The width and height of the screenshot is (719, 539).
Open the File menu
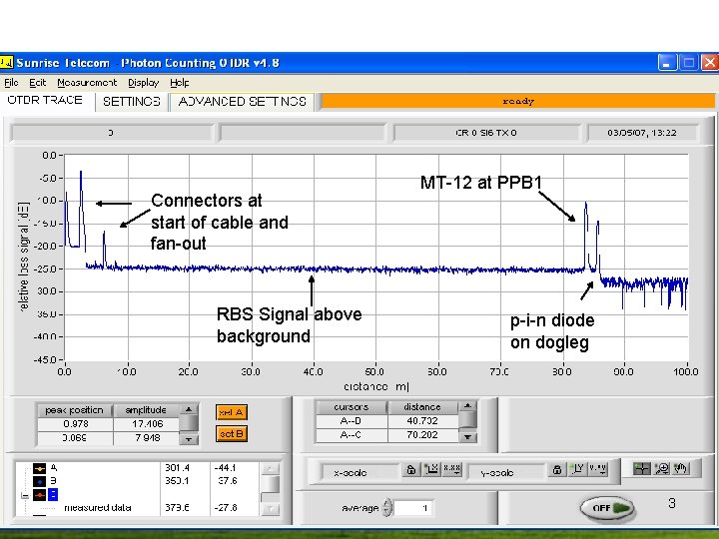point(11,83)
